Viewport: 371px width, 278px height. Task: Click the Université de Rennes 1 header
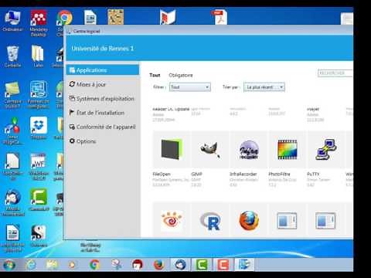tap(103, 49)
